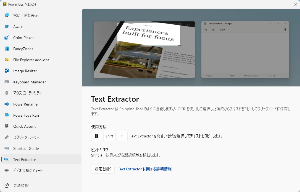Click the Text Extractor demo book image

pyautogui.click(x=144, y=50)
